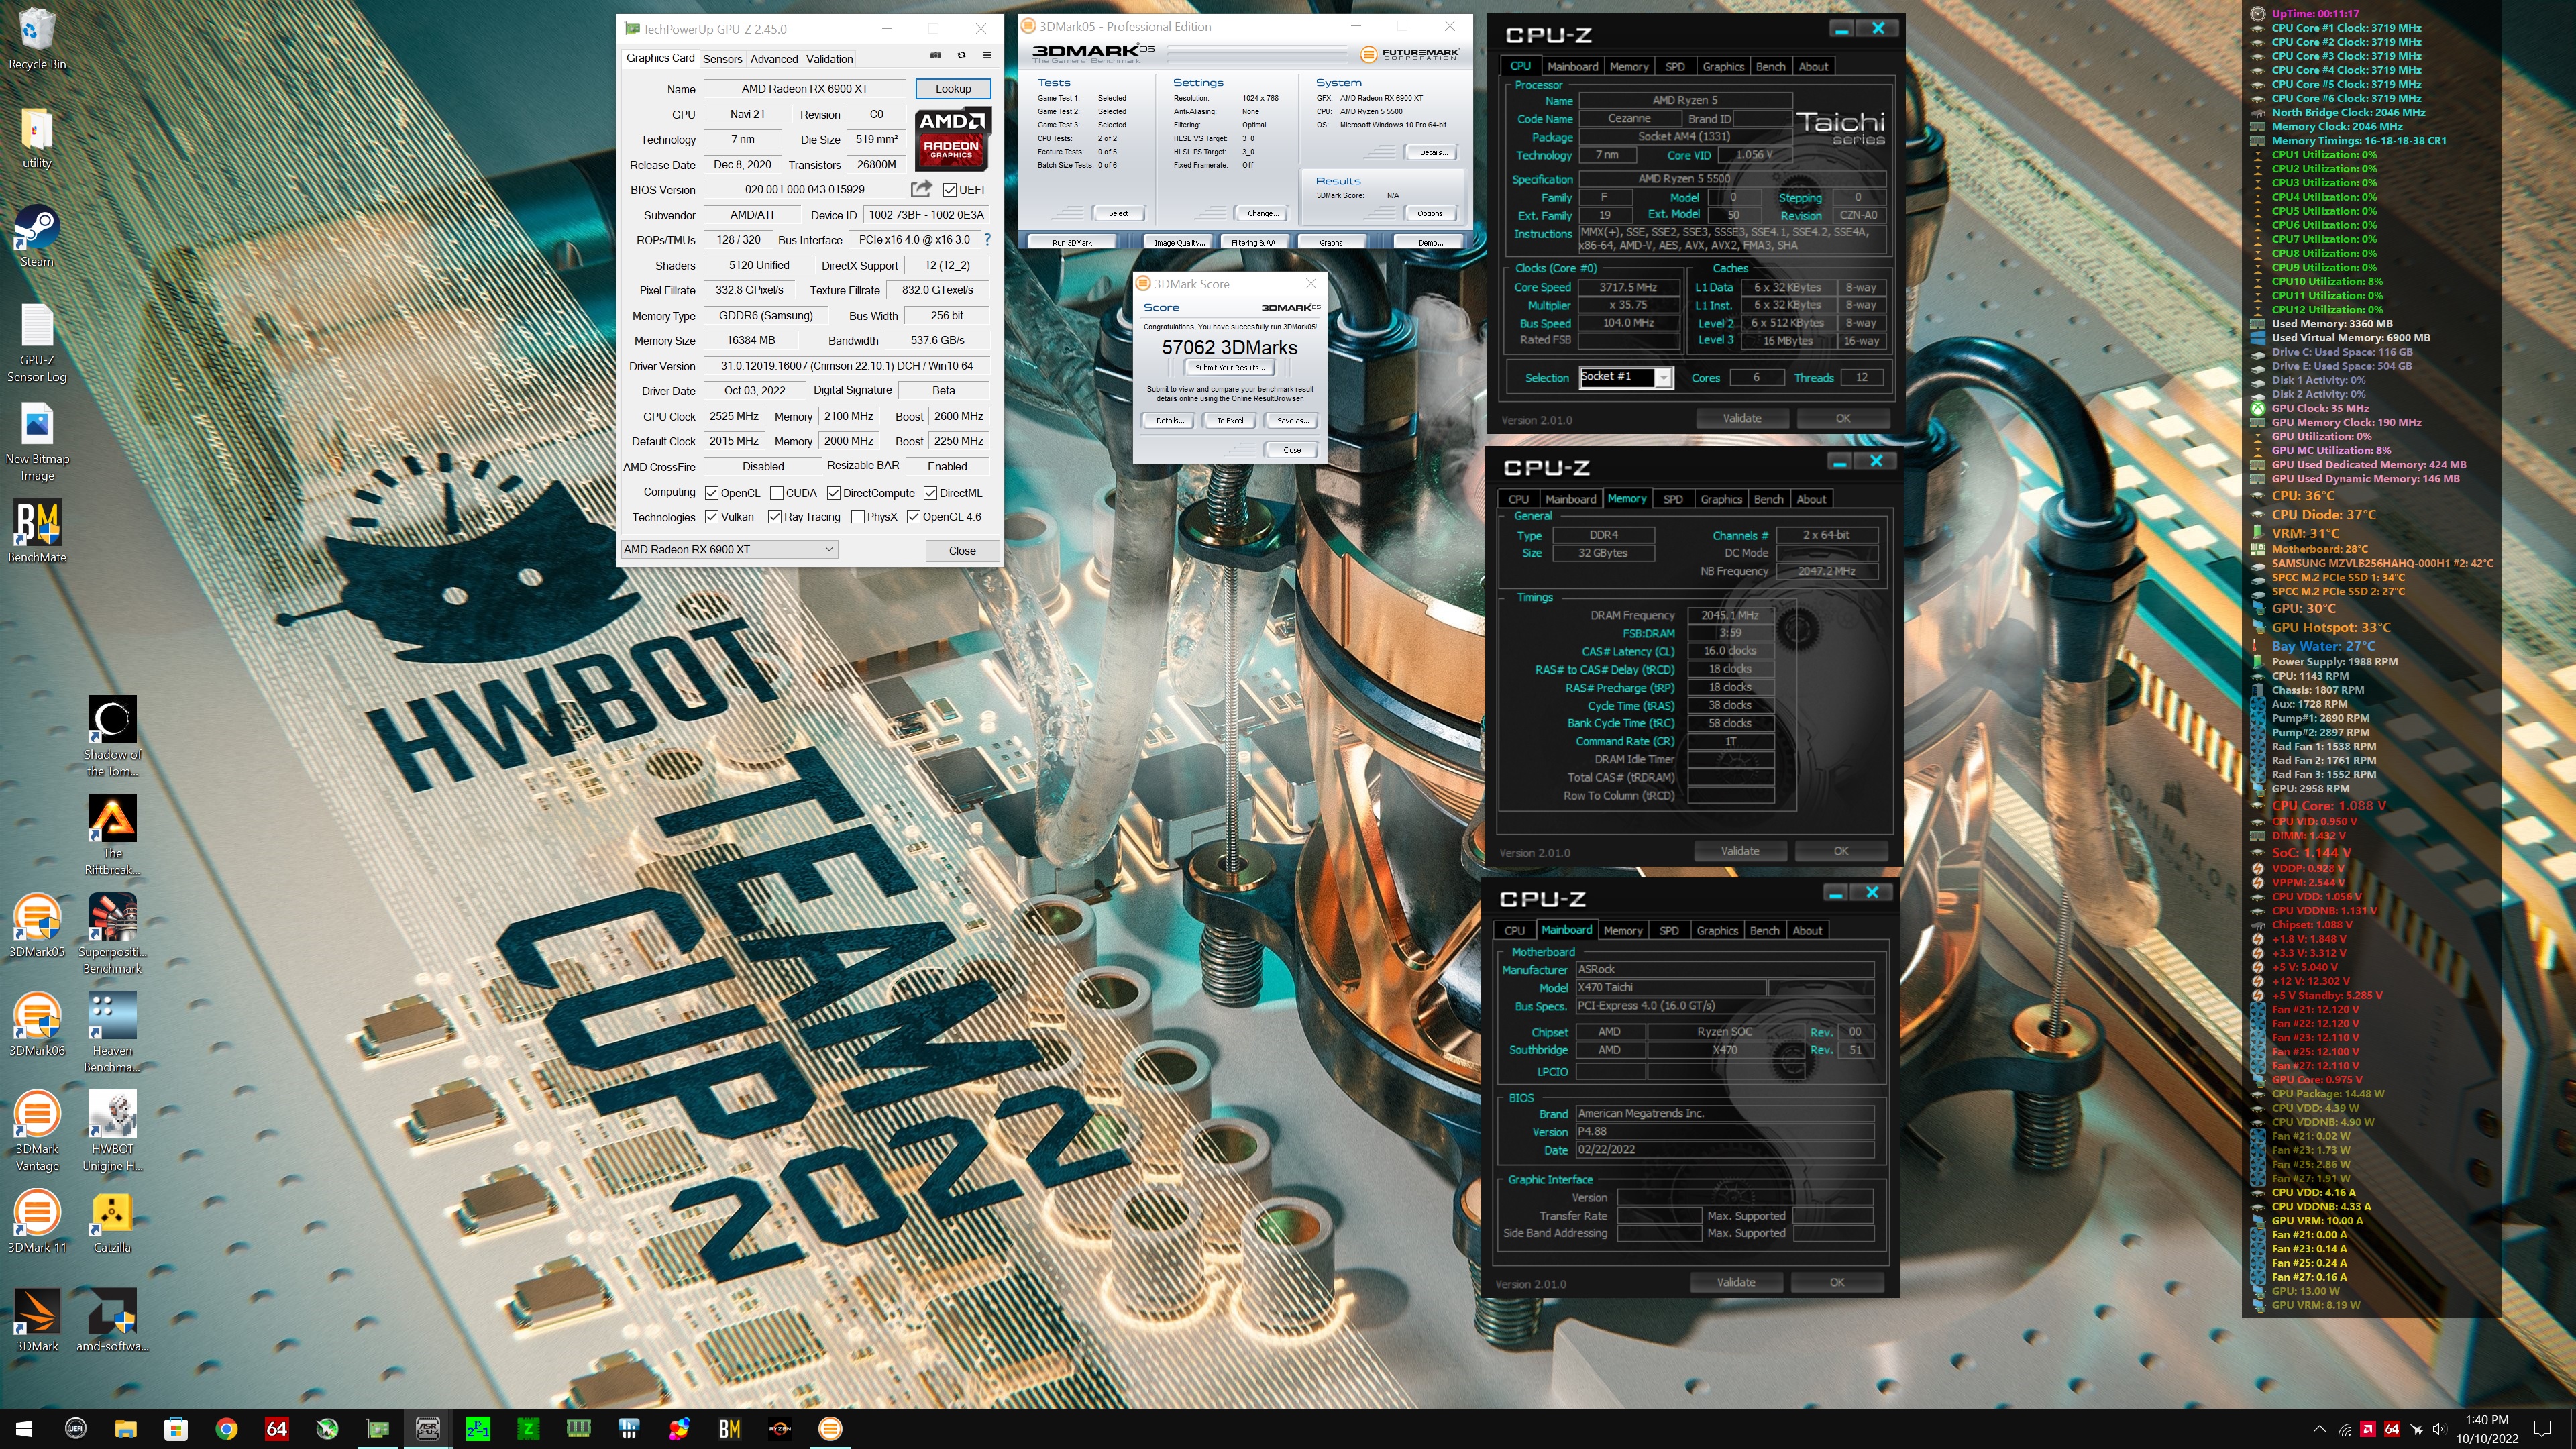
Task: Toggle the CUDA checkbox
Action: pyautogui.click(x=776, y=493)
